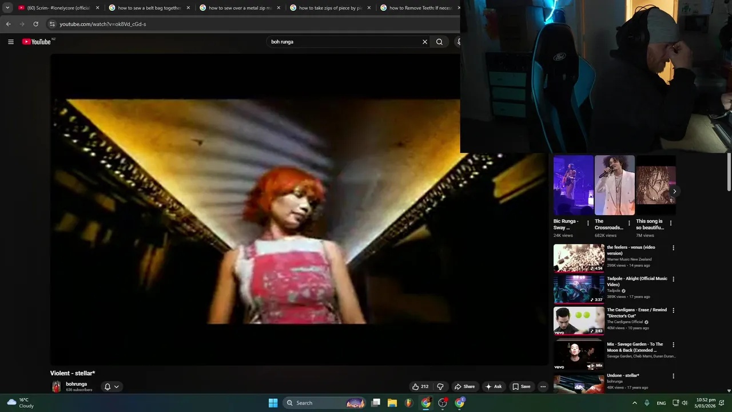Open 'The Cardigans - Erase / Rewind' title
This screenshot has height=412, width=732.
636,312
